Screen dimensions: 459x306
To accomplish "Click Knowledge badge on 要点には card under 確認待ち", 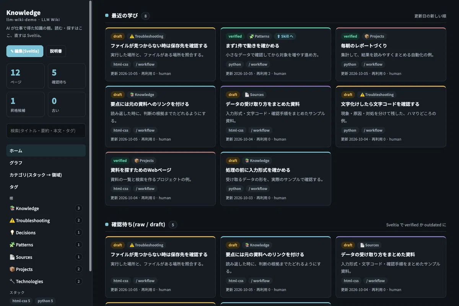I will [x=257, y=245].
